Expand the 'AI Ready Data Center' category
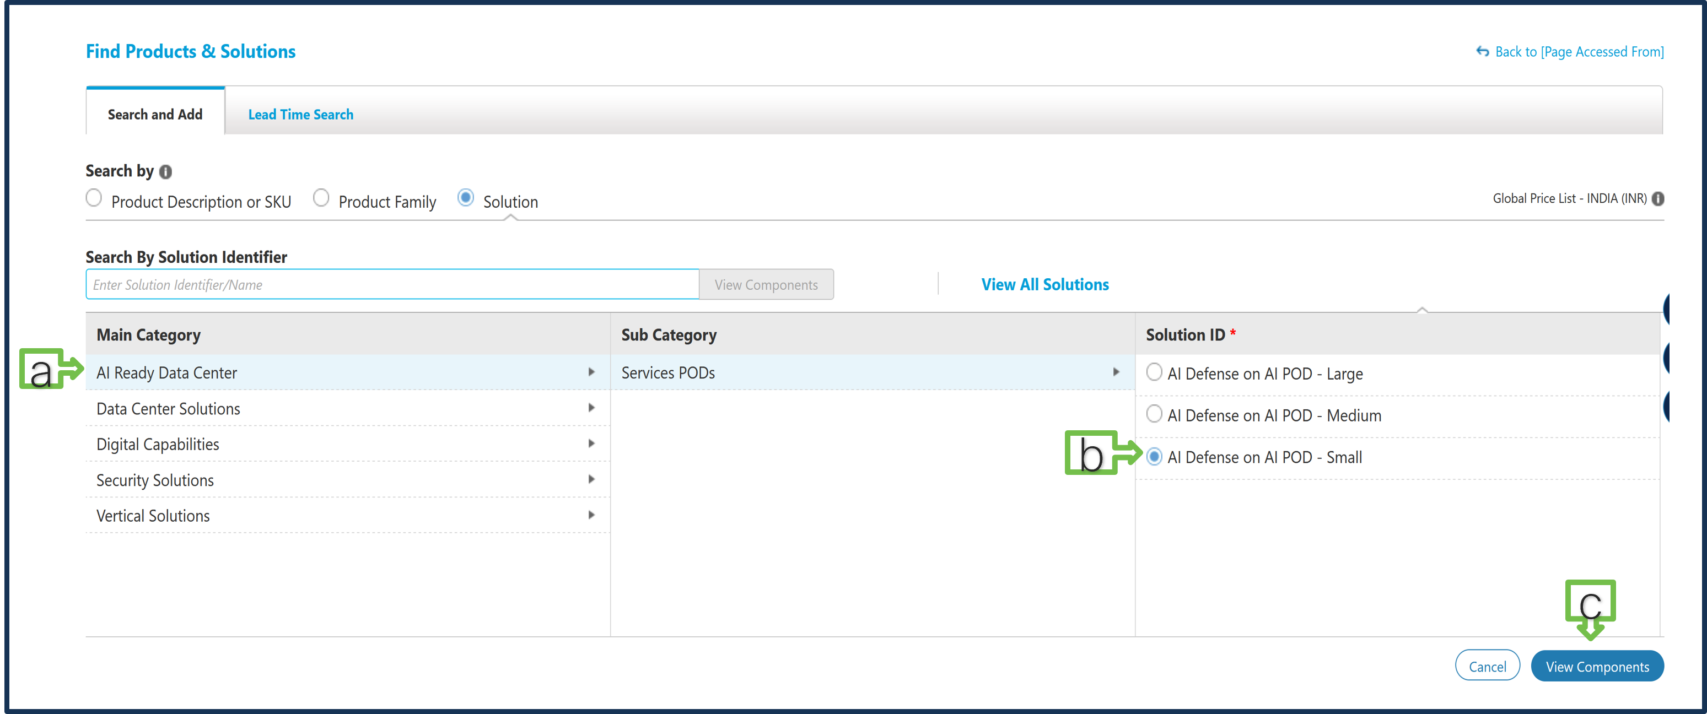 point(592,371)
